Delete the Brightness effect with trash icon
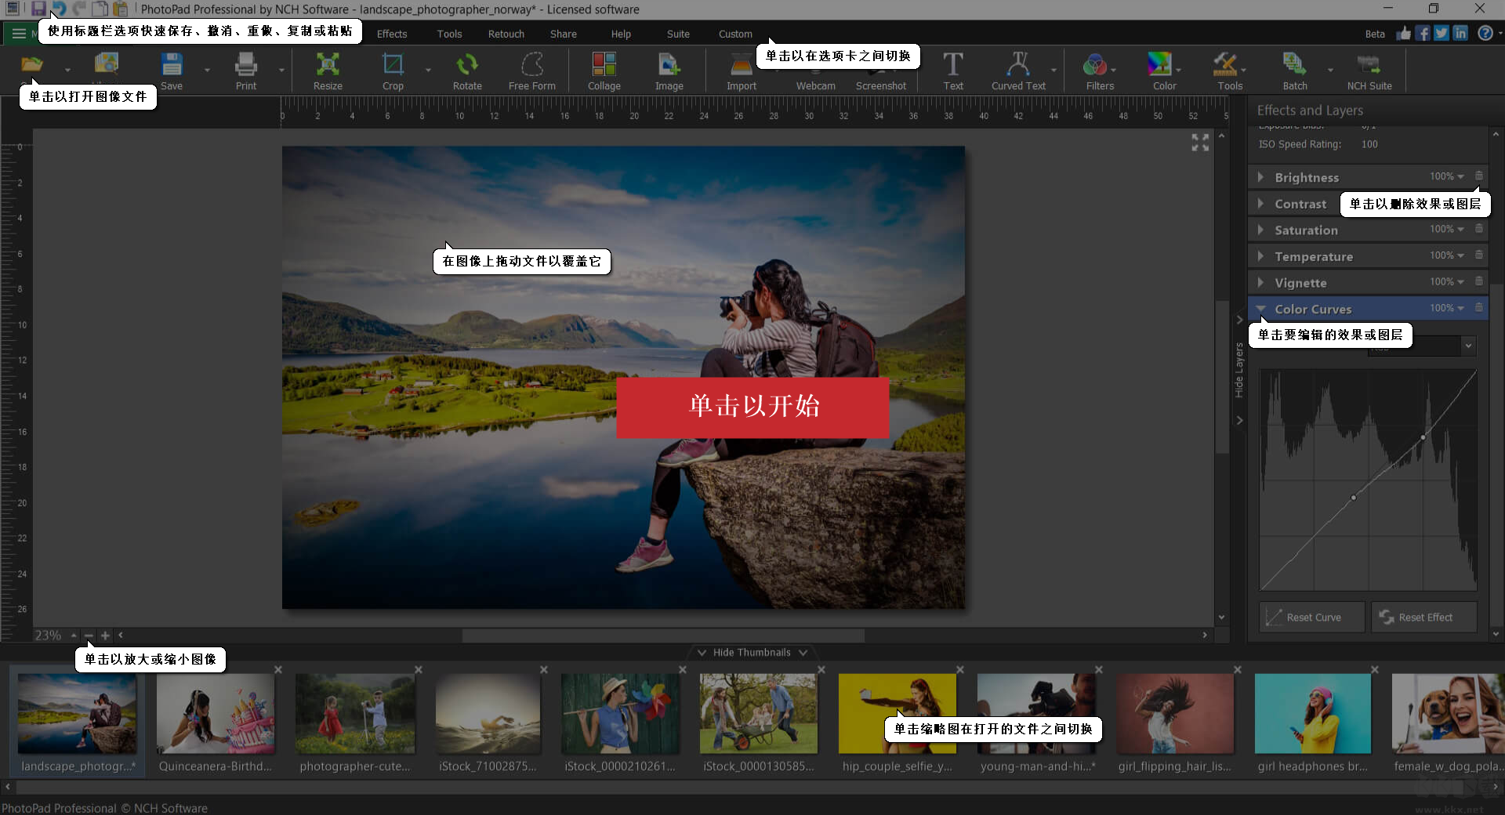1505x815 pixels. pyautogui.click(x=1479, y=176)
